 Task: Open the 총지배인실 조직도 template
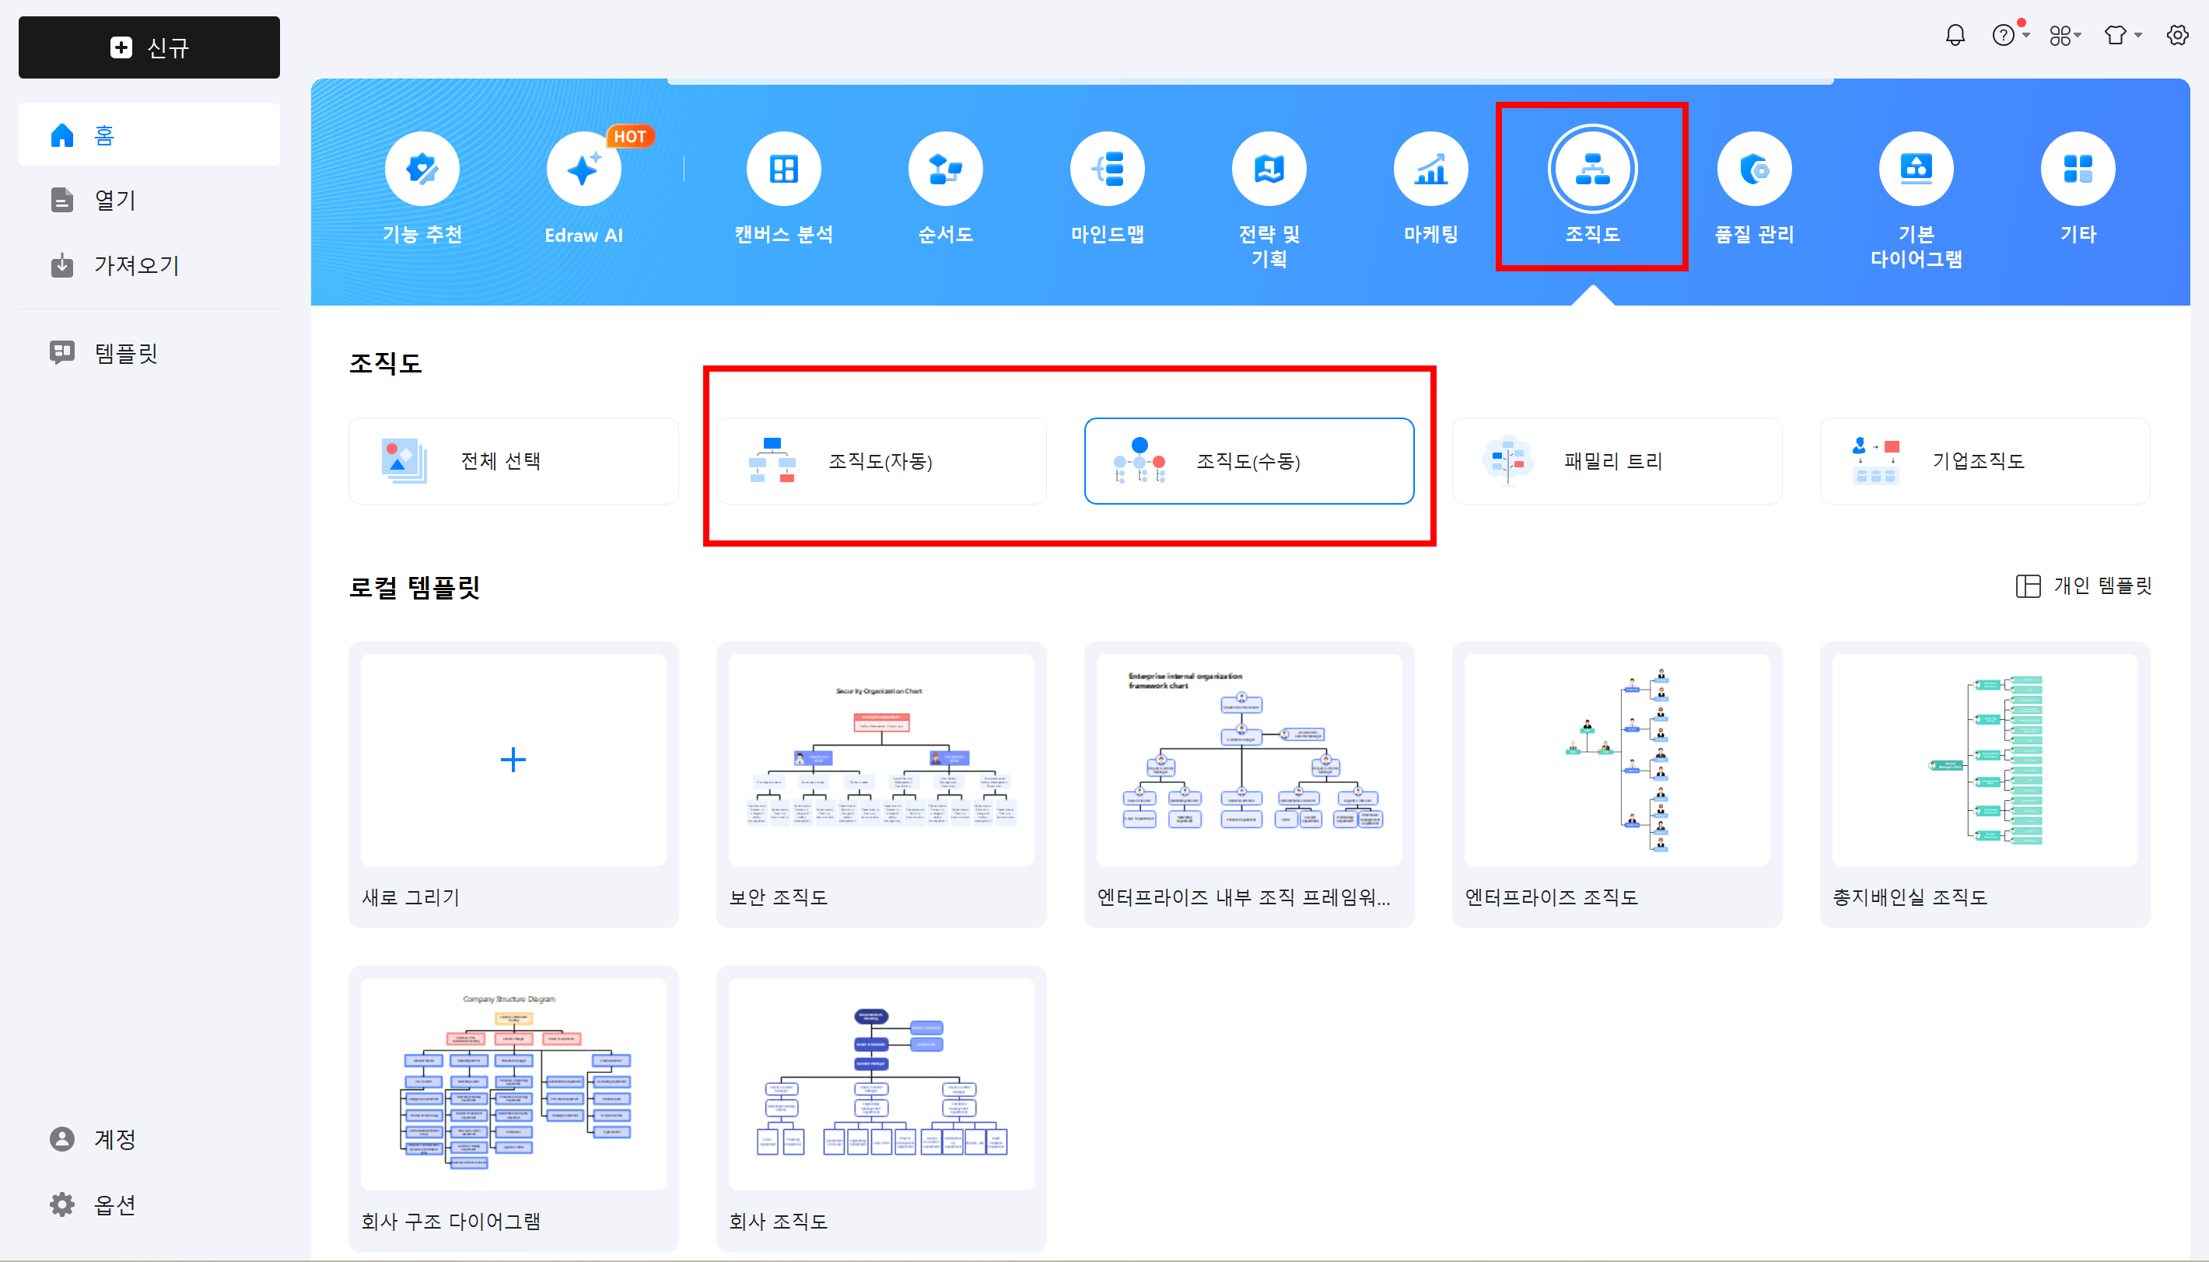coord(1984,785)
